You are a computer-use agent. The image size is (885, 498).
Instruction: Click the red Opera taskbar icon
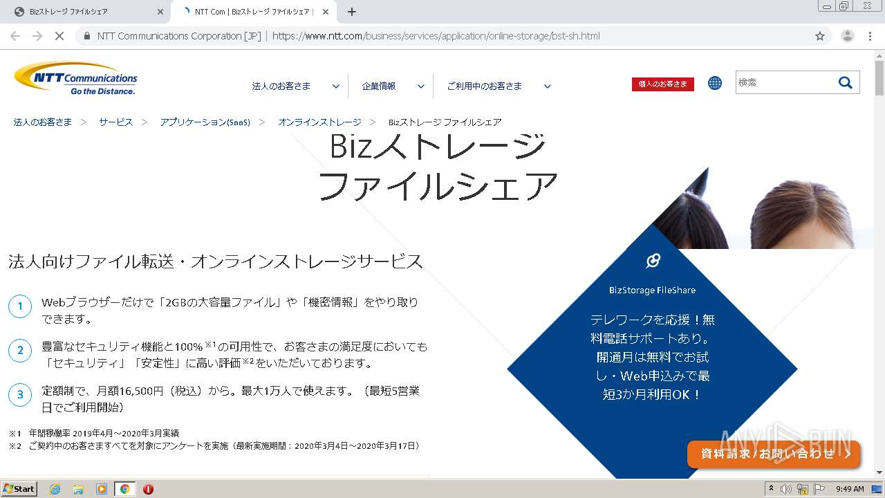(148, 489)
